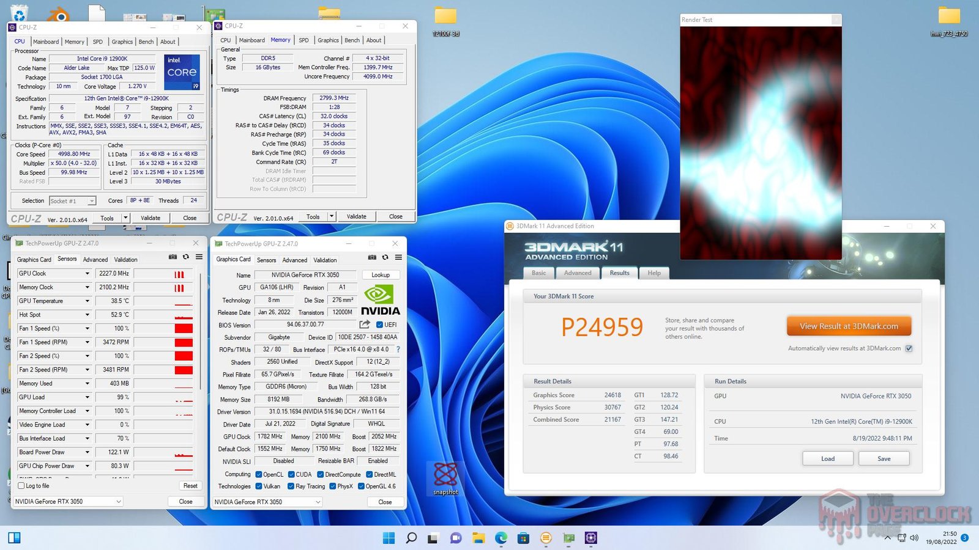Toggle Automatically view results at 3DMark.com
979x550 pixels.
pyautogui.click(x=909, y=348)
